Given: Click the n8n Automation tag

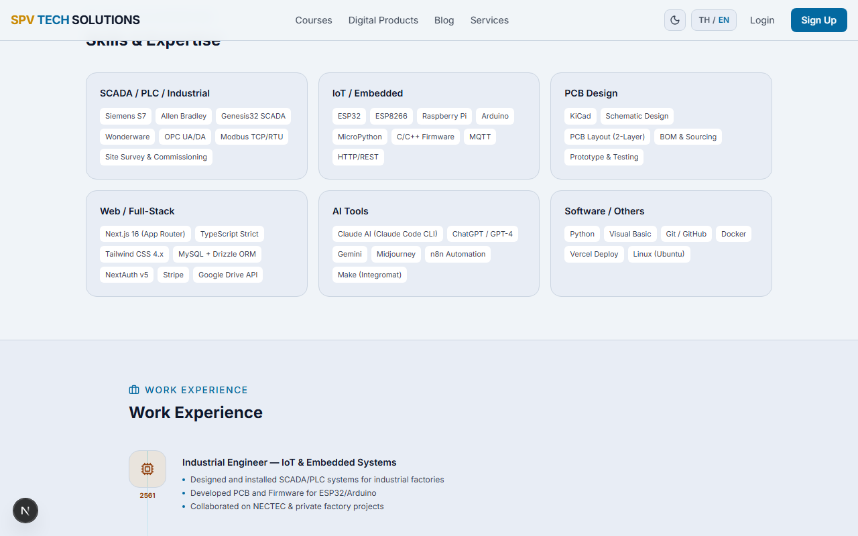Looking at the screenshot, I should click(458, 254).
